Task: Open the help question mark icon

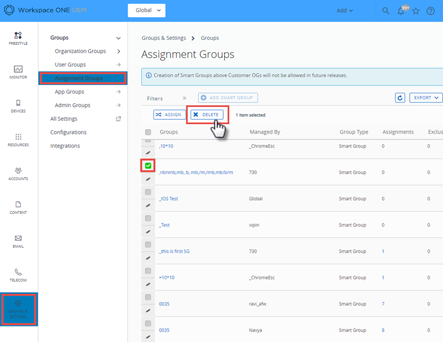Action: point(431,11)
